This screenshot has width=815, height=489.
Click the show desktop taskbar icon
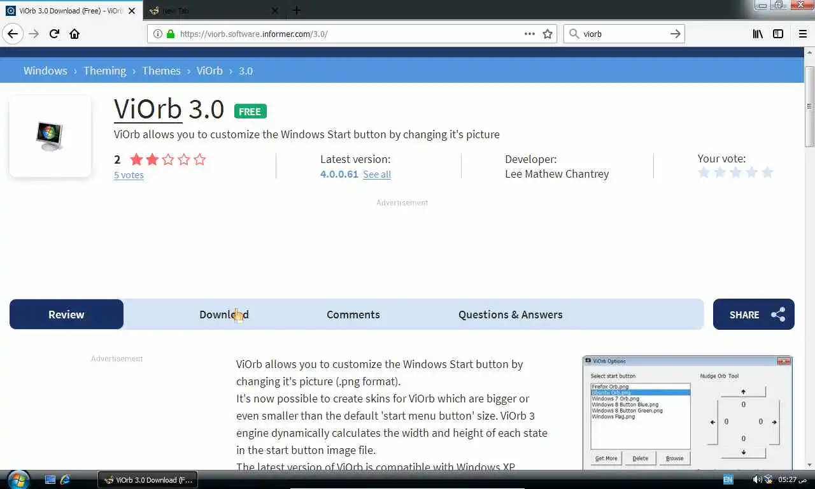click(x=50, y=479)
